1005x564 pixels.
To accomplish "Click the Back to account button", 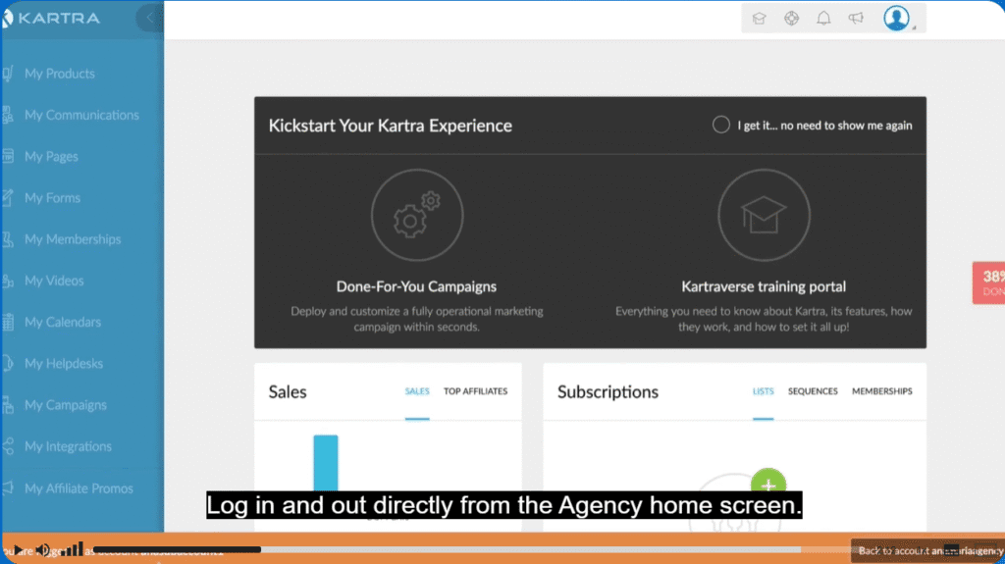I will [x=927, y=550].
